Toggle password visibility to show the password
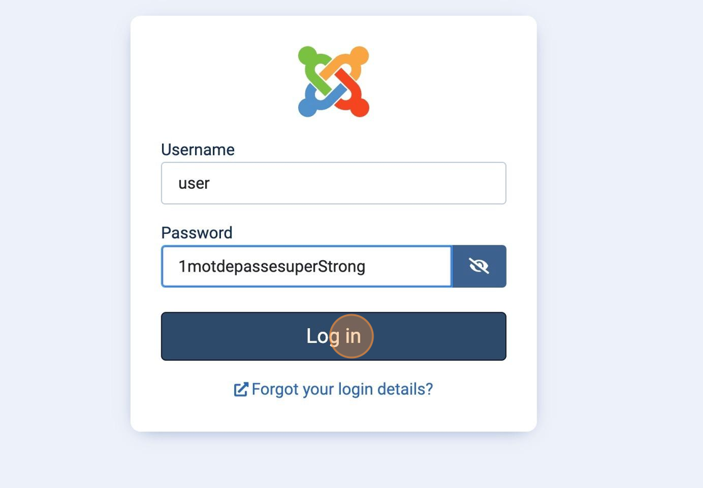Screen dimensions: 703x488 click(x=479, y=265)
